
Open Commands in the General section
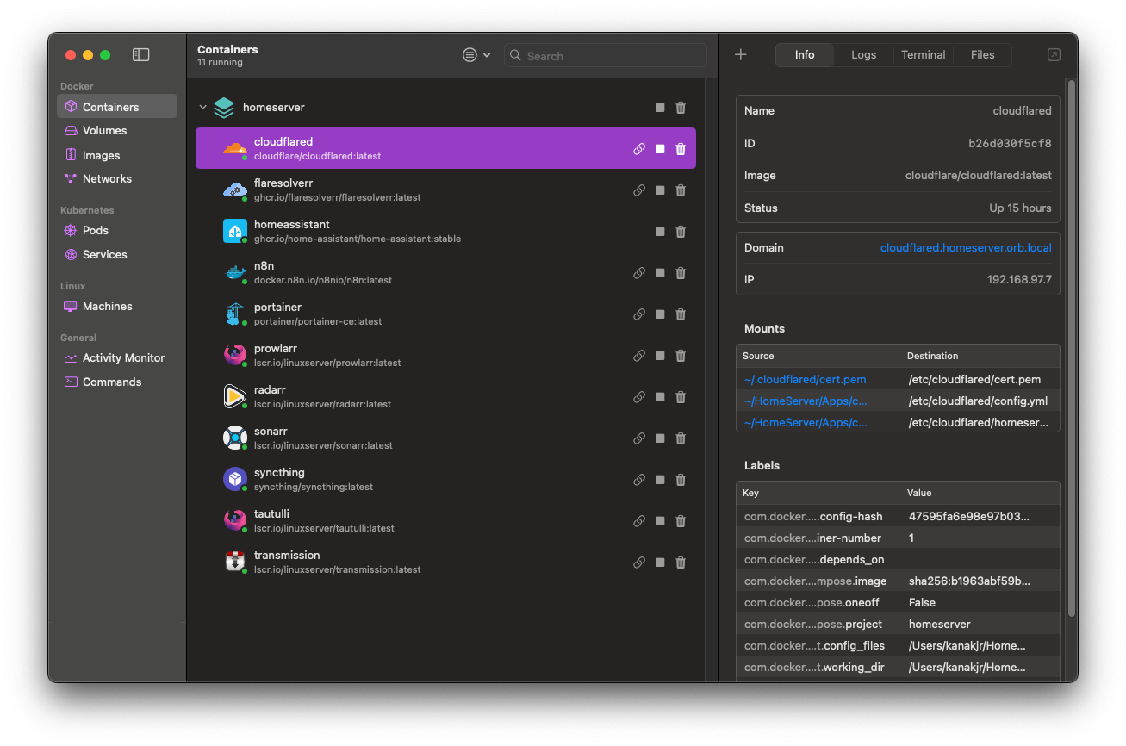pos(110,382)
